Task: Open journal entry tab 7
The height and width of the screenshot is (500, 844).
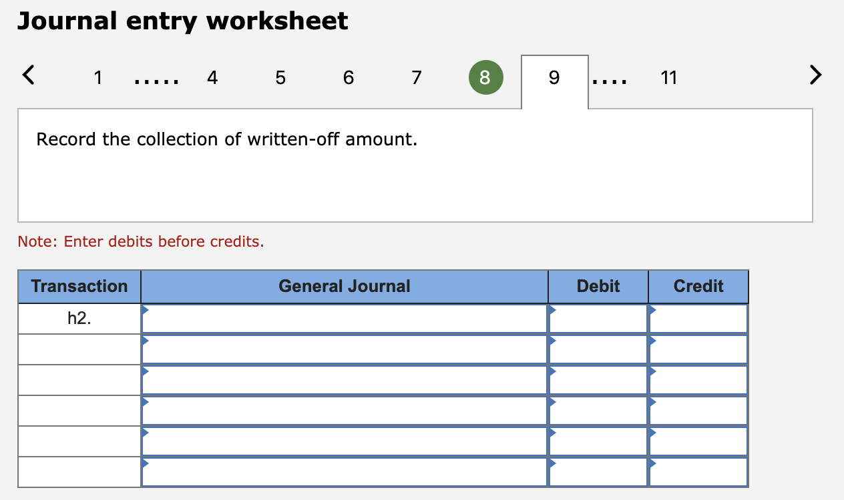Action: click(416, 78)
